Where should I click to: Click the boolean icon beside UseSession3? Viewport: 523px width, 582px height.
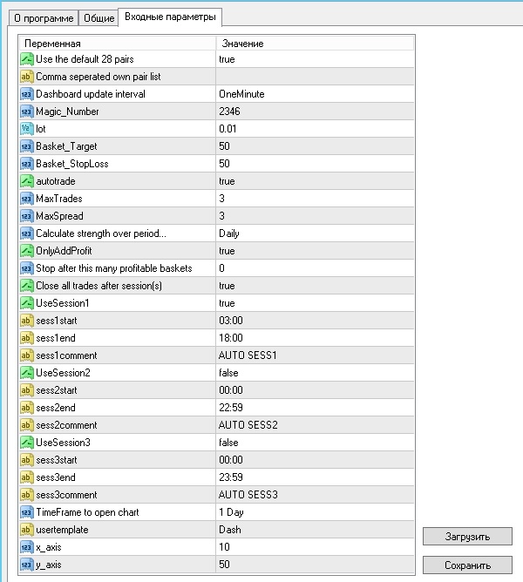27,443
